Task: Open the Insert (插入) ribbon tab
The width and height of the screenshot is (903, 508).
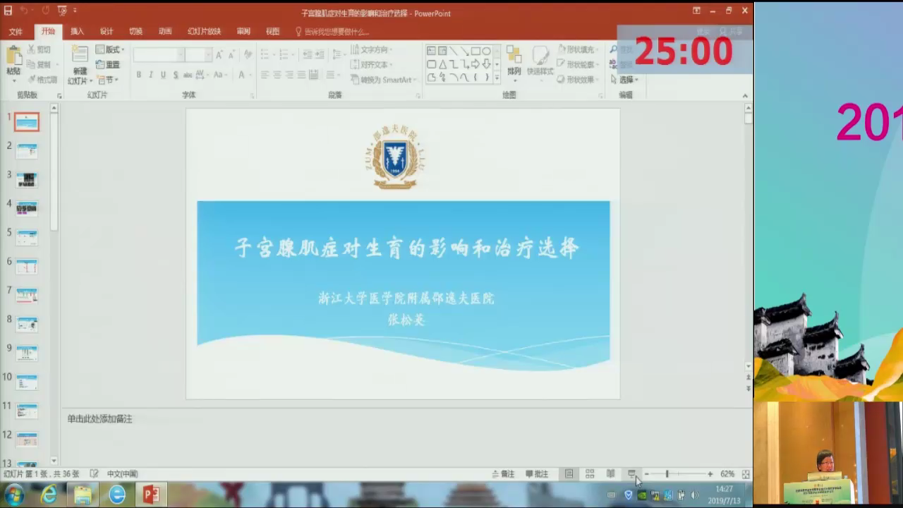Action: [77, 32]
